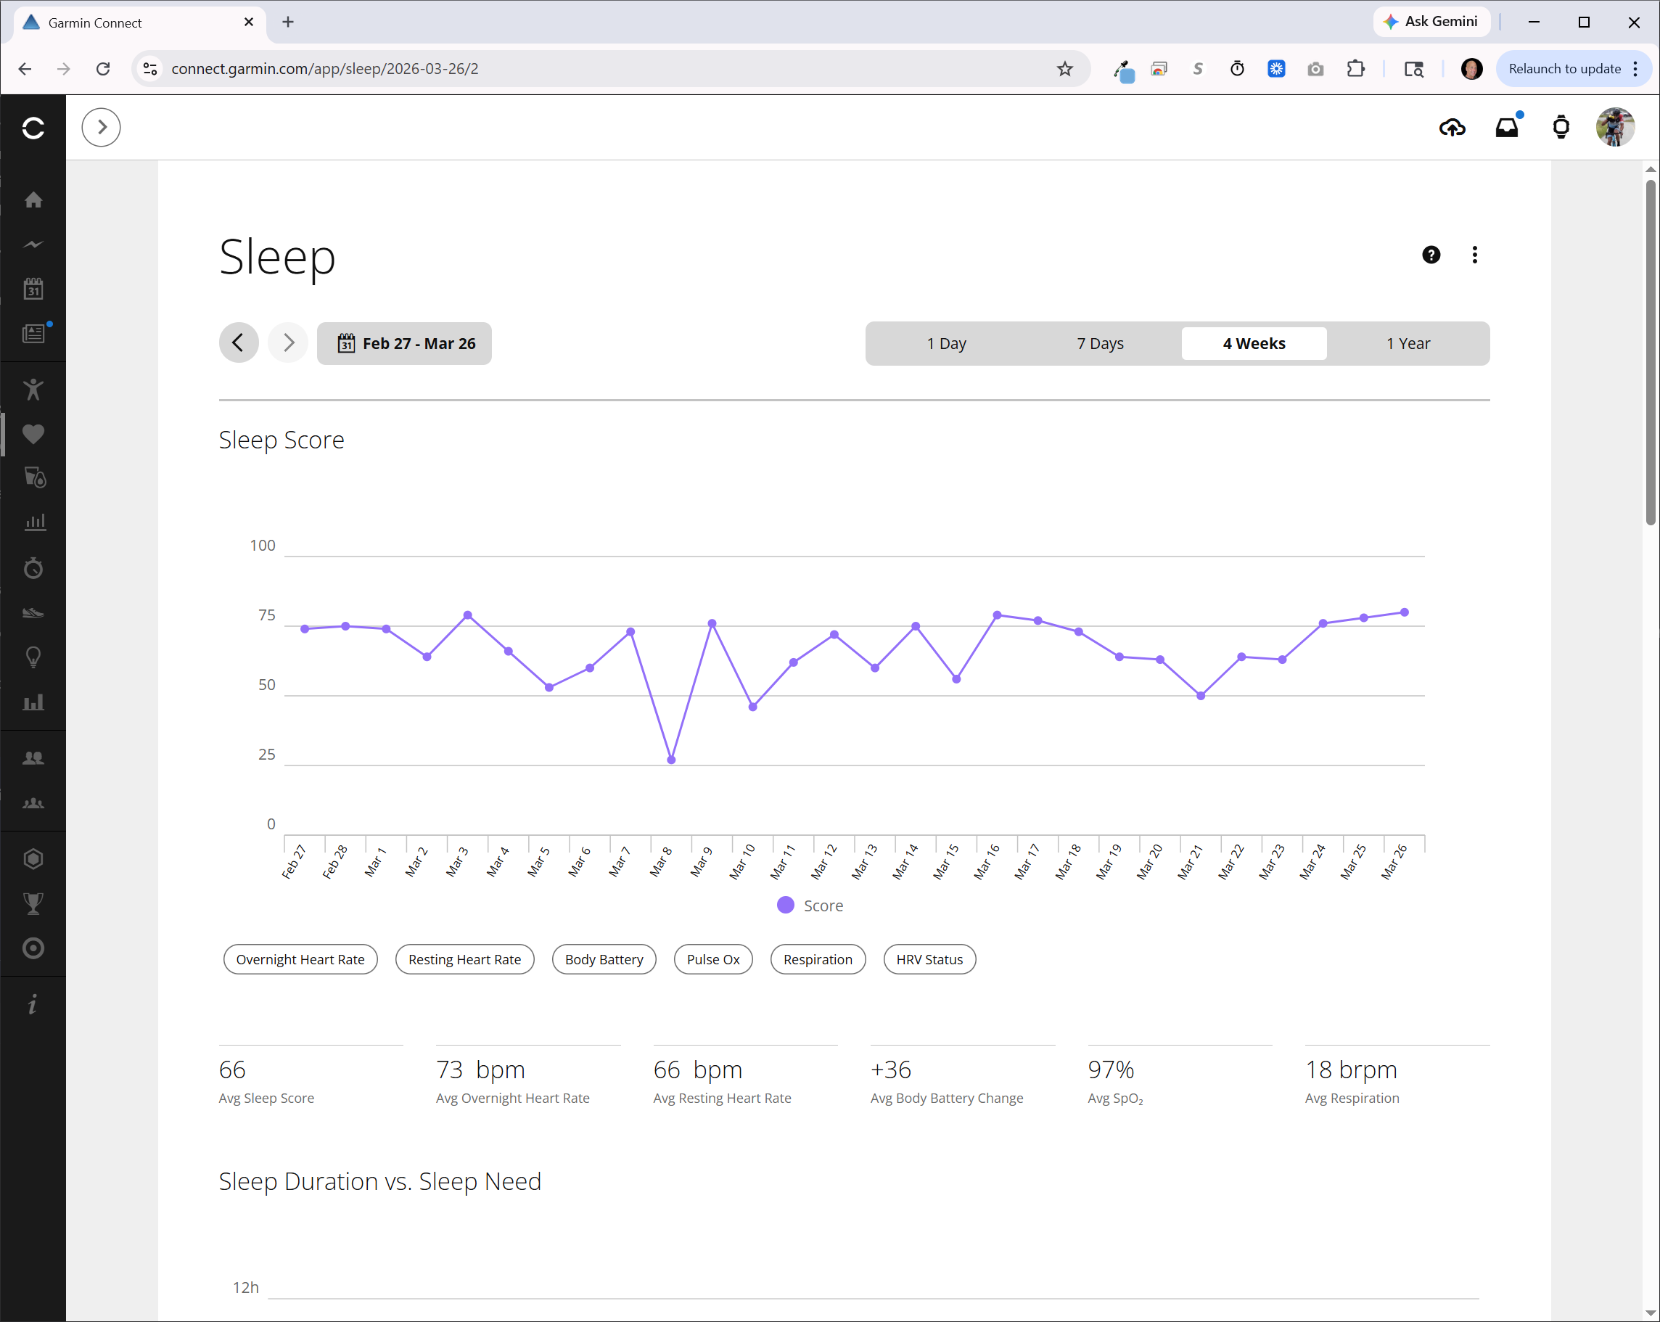Open the Feb 27 - Mar 26 date picker

(404, 343)
